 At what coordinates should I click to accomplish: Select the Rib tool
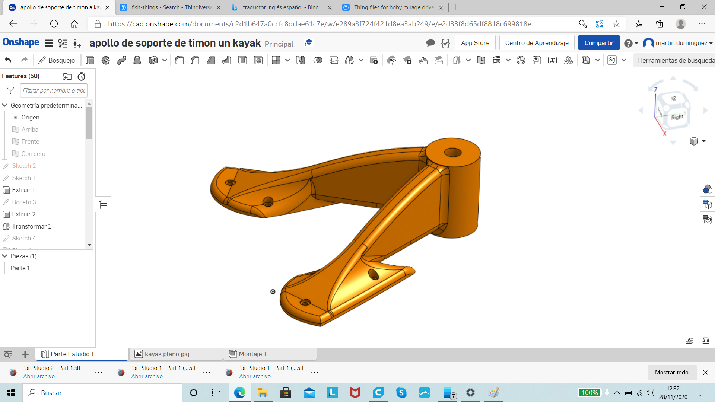227,60
